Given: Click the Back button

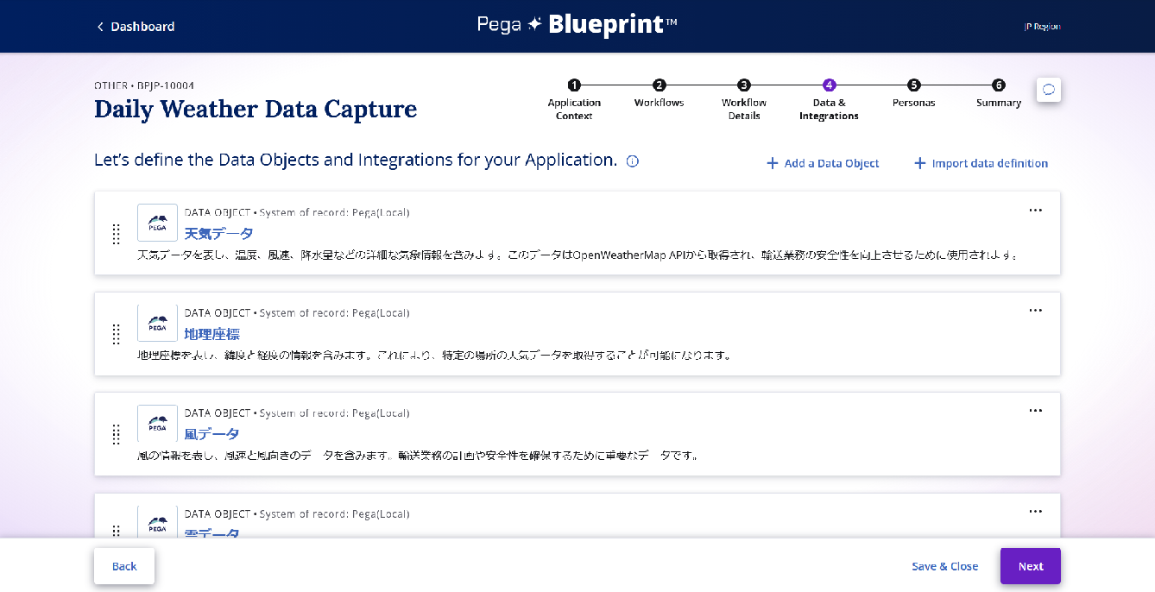Looking at the screenshot, I should [x=124, y=566].
